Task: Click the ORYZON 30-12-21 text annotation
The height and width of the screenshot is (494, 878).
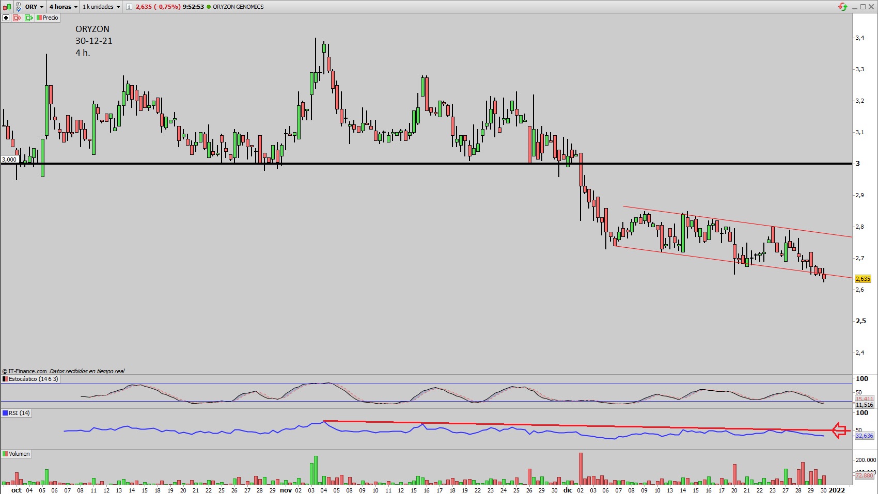Action: click(x=93, y=41)
